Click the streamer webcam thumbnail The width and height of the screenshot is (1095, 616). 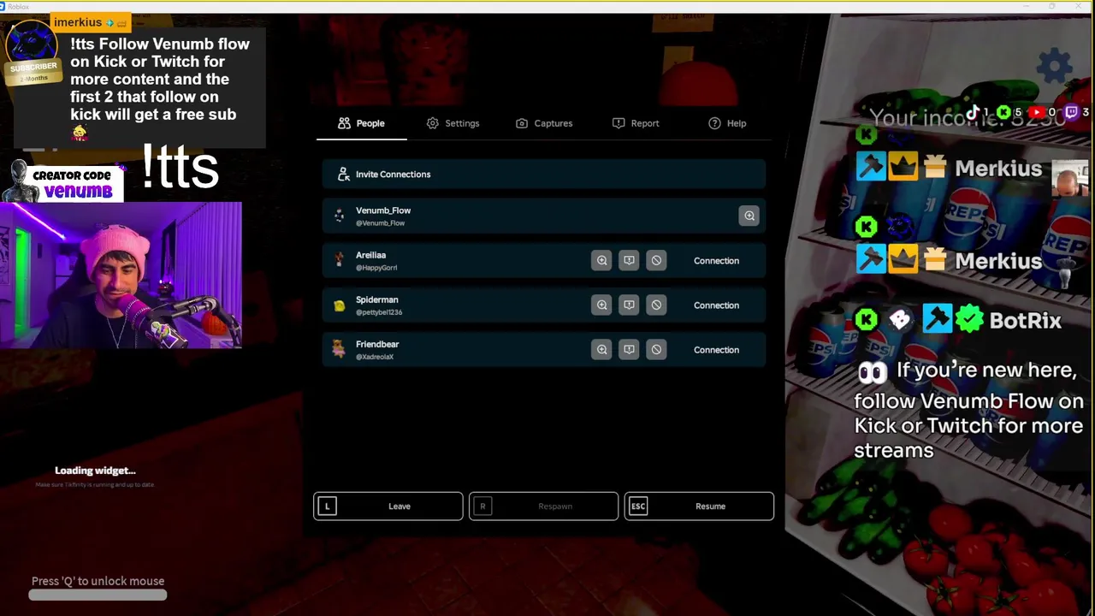[x=121, y=275]
